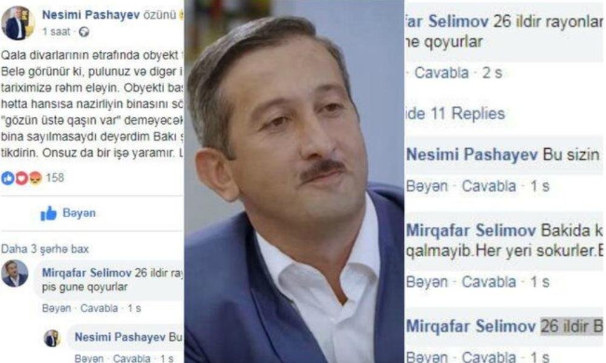Open Nesimi Pashayev's post profile picture

[x=16, y=23]
